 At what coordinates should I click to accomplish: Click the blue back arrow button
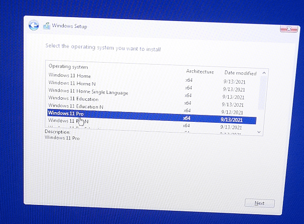point(34,25)
